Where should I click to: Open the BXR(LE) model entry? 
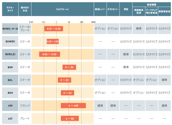pyautogui.click(x=10, y=54)
